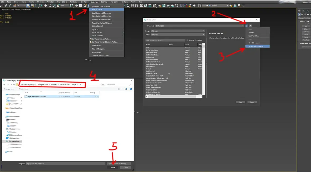Open the Group All Groups dropdown
Image resolution: width=311 pixels, height=172 pixels.
coord(178,31)
